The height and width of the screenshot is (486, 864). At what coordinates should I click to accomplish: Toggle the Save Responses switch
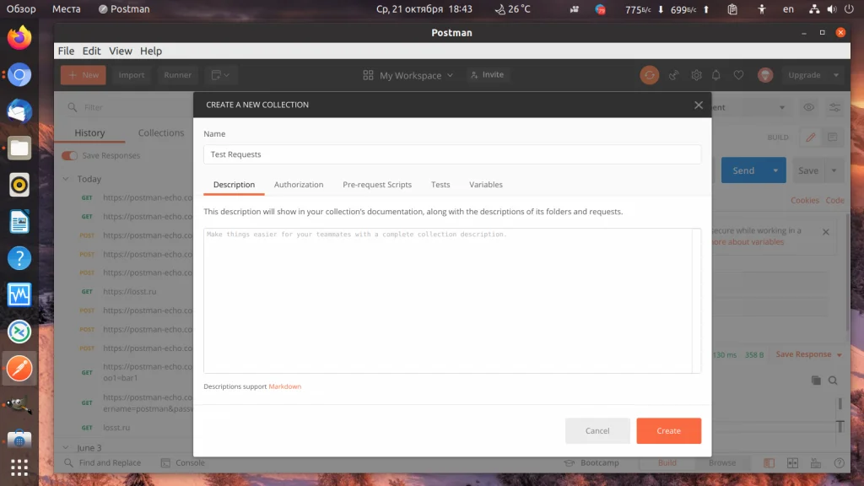69,155
